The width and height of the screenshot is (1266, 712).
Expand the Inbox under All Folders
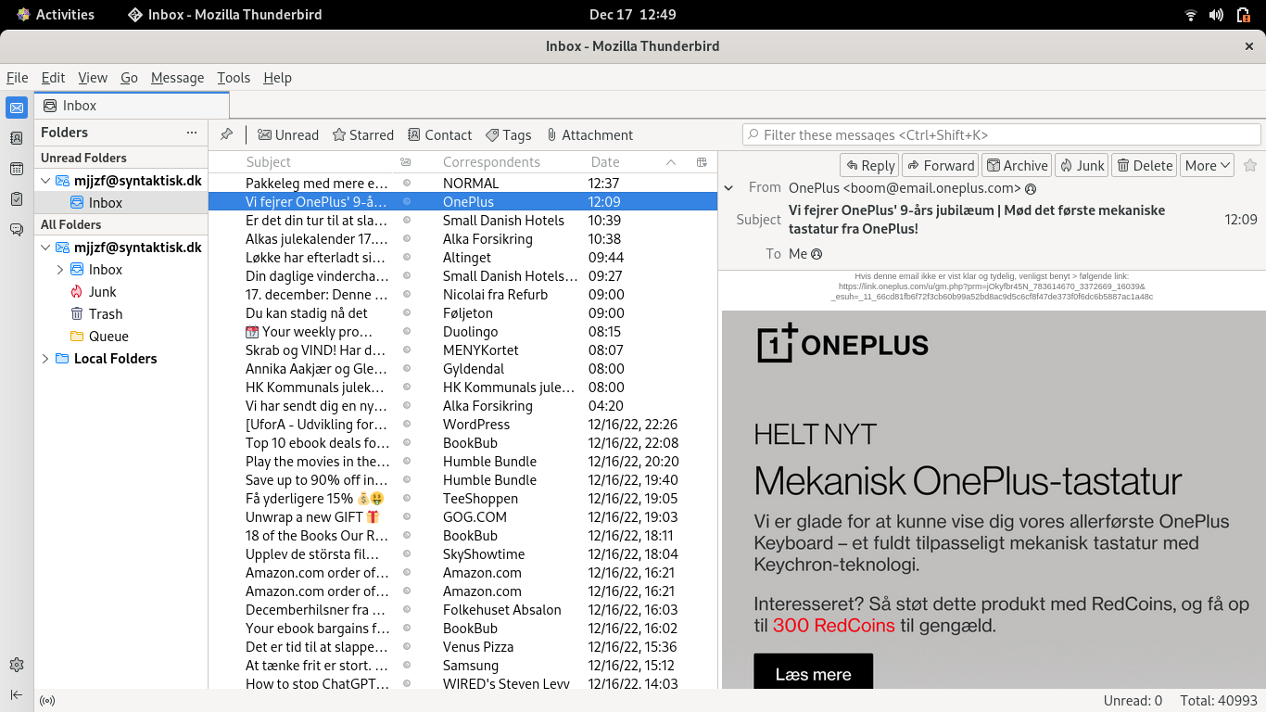[x=61, y=270]
